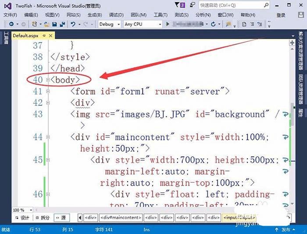Open the 调试(D) menu
307x234 pixels.
[x=116, y=15]
